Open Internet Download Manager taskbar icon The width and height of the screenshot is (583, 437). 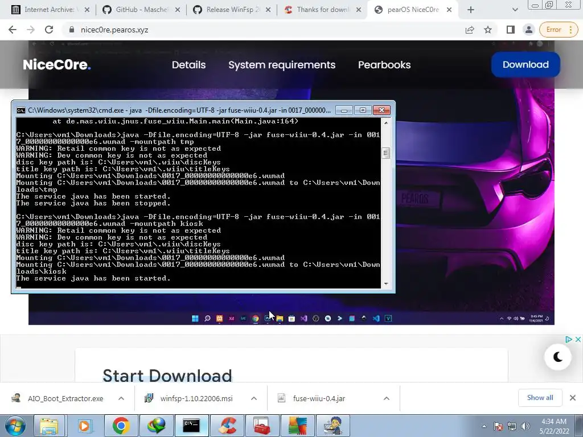156,426
